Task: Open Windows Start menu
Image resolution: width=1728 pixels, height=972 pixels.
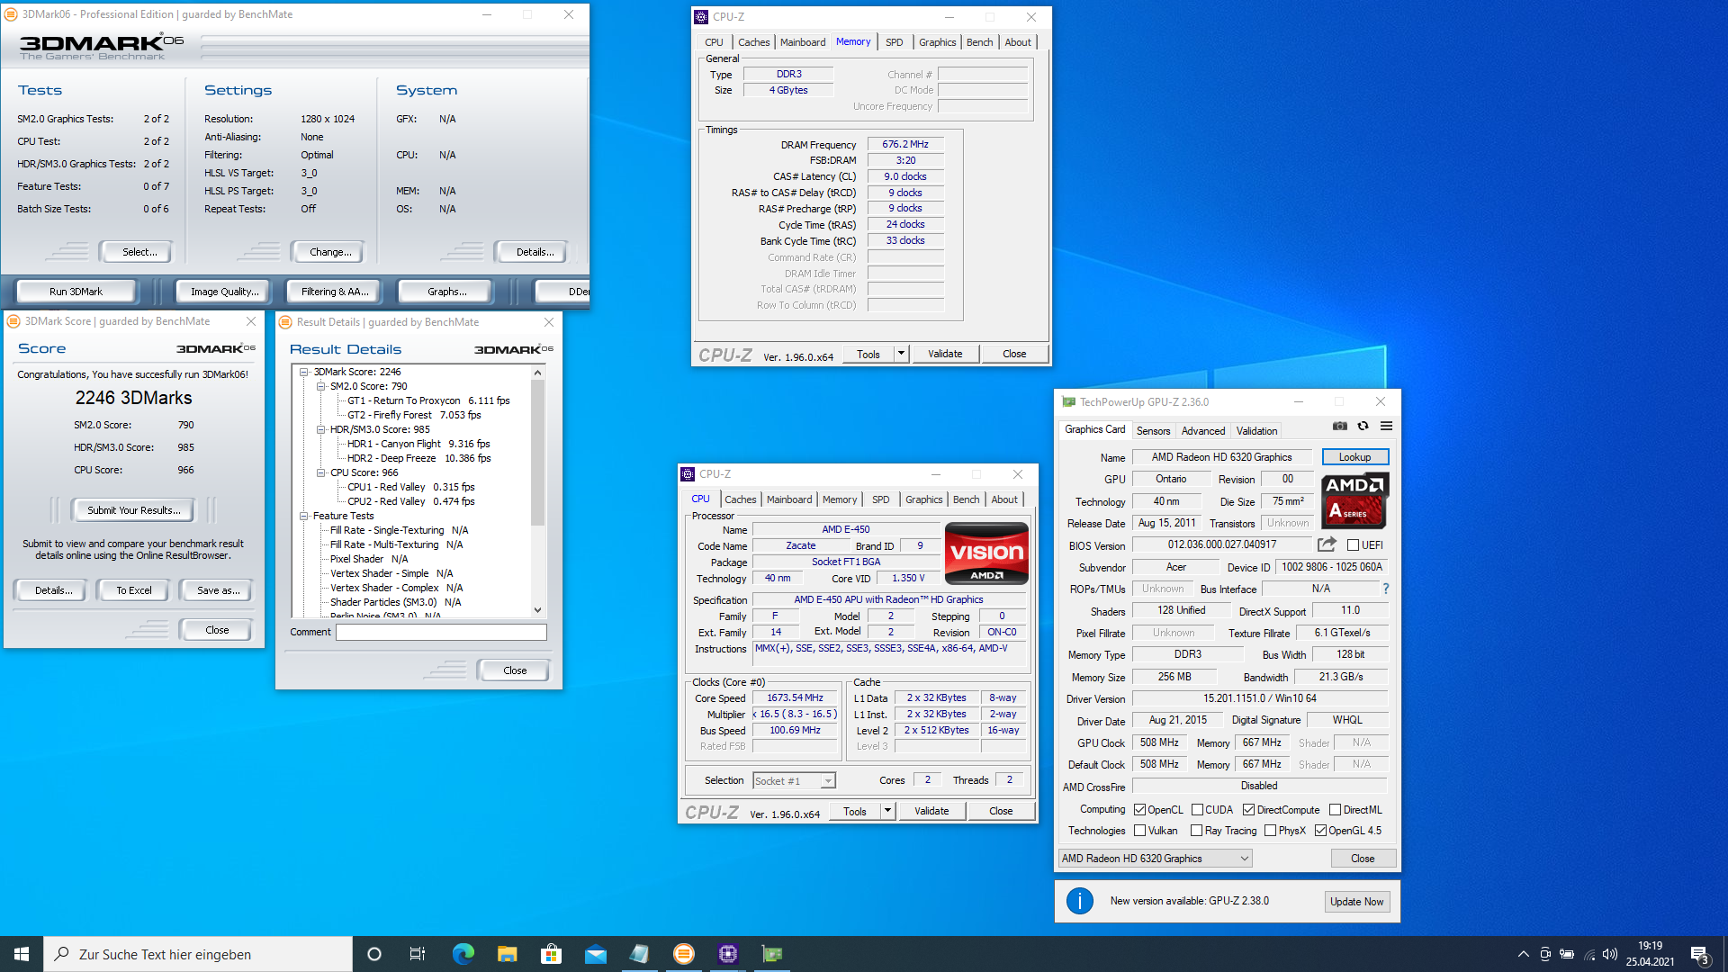Action: (22, 954)
